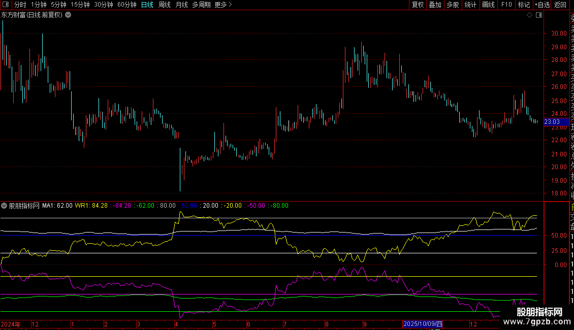Open the 标记 marker tool
The image size is (574, 330).
[524, 5]
